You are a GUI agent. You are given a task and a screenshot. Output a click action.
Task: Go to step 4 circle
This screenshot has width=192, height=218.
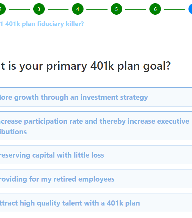coord(78,9)
